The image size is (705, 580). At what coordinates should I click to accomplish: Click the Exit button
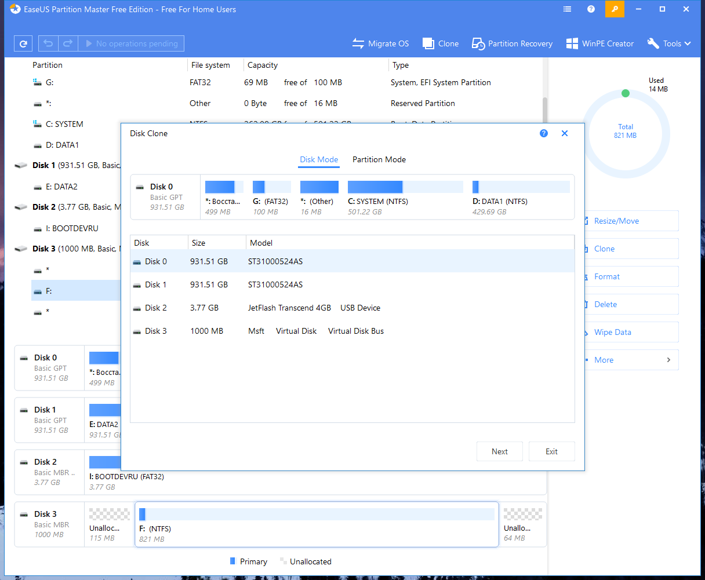[552, 451]
